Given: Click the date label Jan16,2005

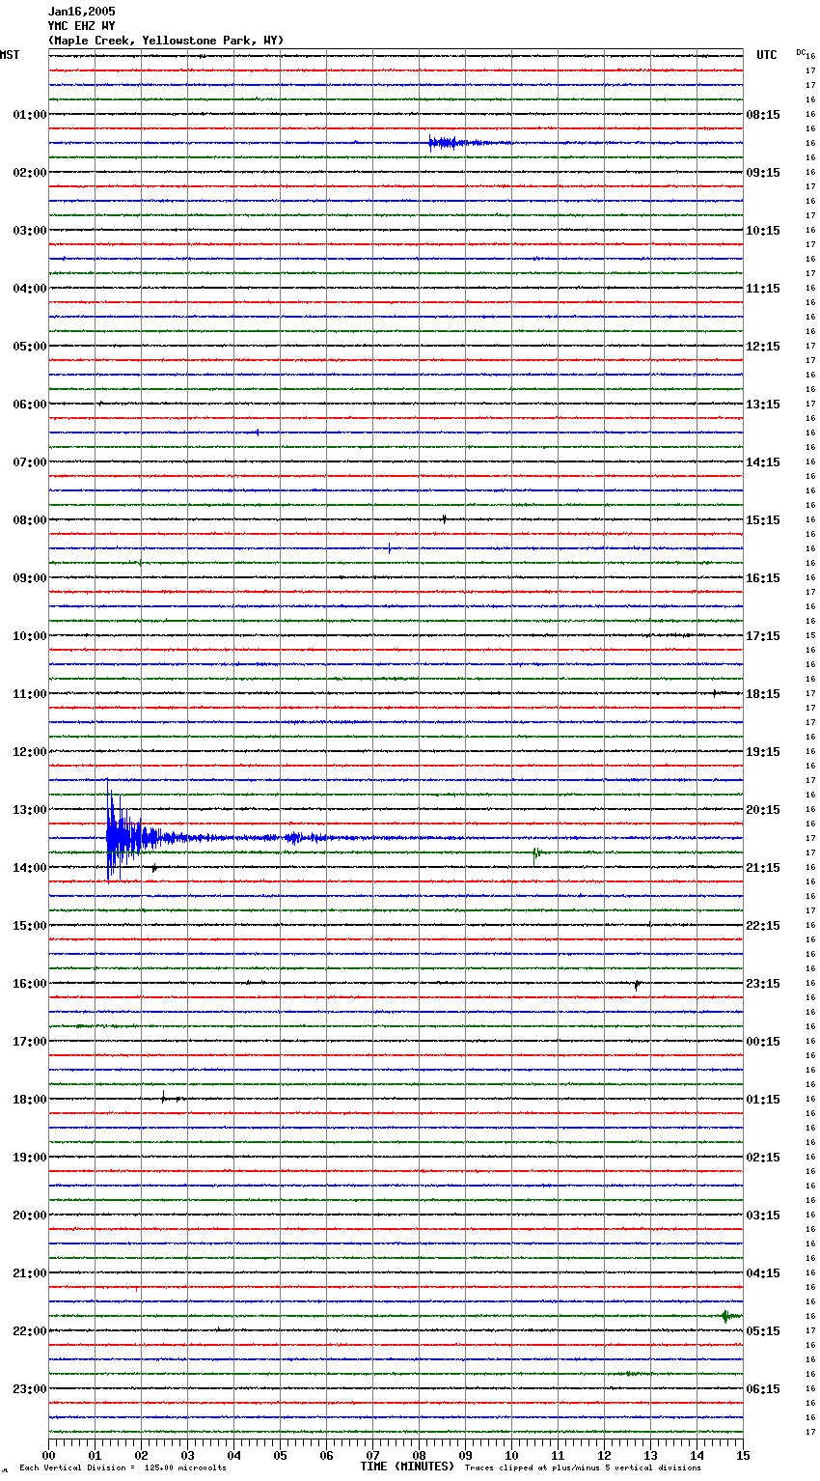Looking at the screenshot, I should click(x=81, y=12).
